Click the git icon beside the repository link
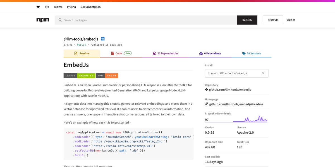 pos(206,89)
